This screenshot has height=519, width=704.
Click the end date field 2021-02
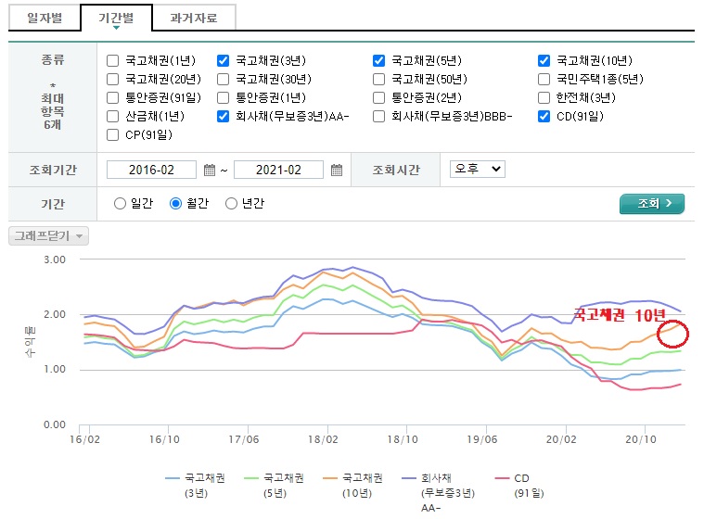(278, 170)
